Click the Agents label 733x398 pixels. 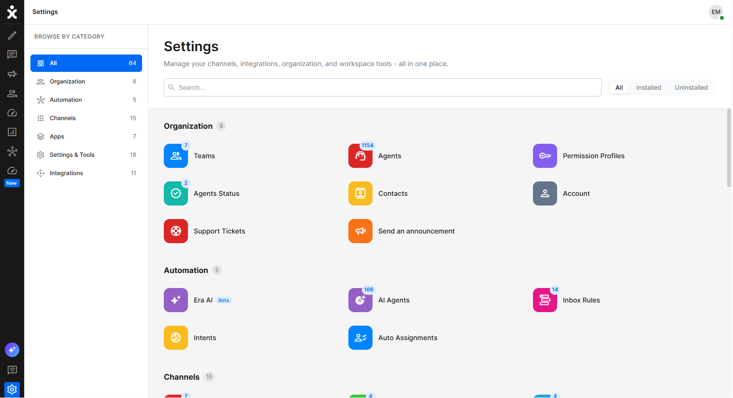[390, 156]
